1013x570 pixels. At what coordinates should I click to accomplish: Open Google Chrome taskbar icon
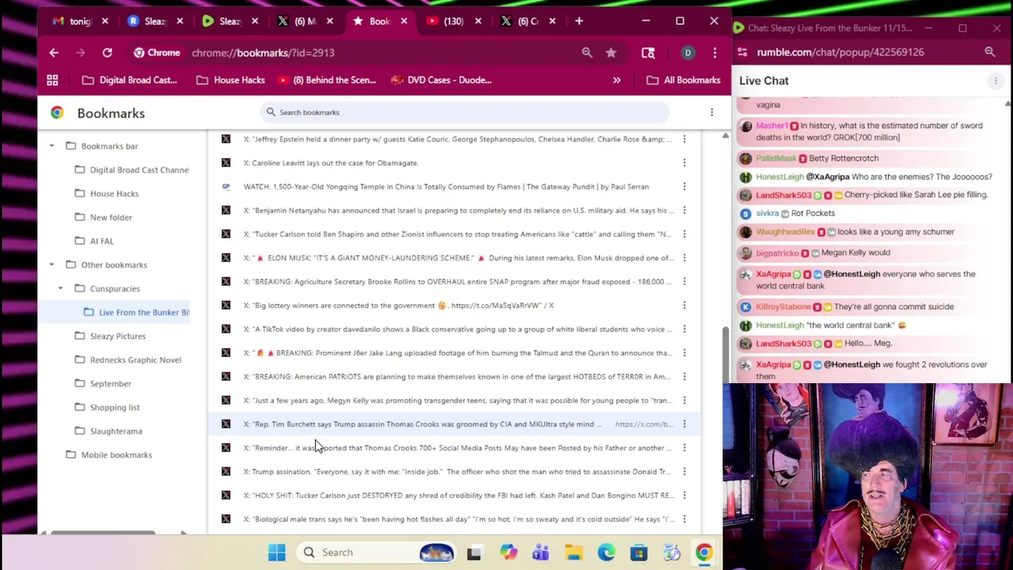click(x=704, y=553)
